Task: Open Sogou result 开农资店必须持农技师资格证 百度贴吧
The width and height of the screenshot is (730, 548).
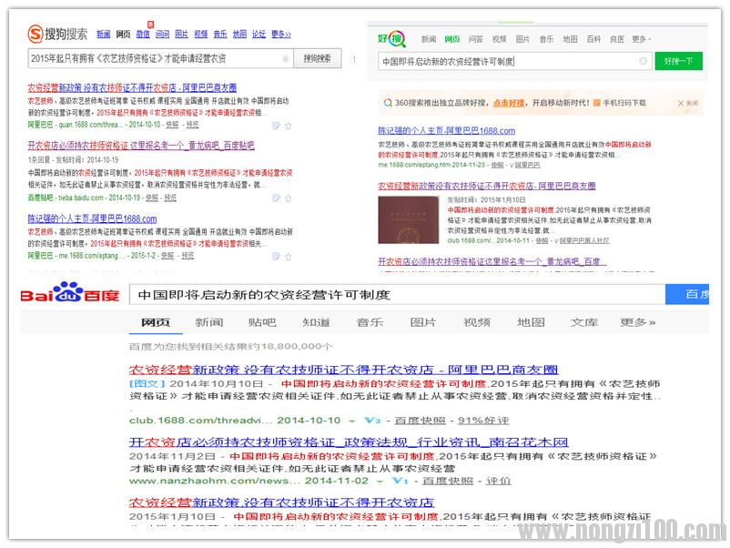Action: 141,146
